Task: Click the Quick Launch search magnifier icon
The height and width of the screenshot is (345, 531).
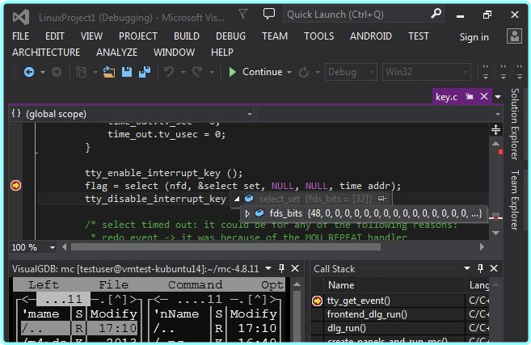Action: point(436,14)
